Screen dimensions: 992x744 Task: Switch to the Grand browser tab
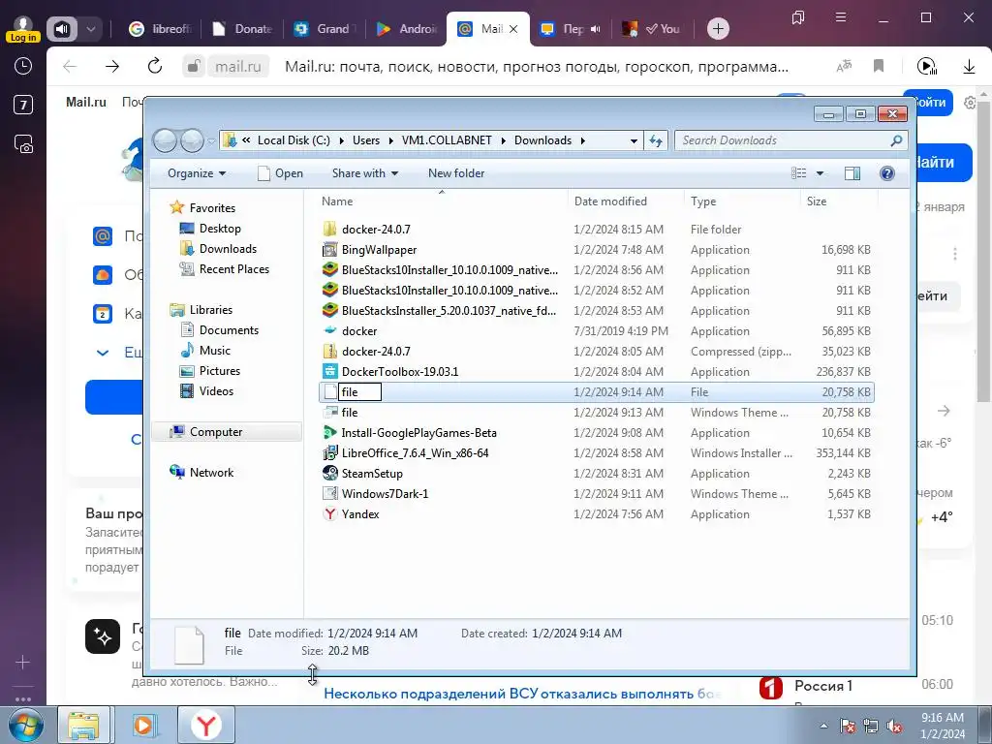tap(325, 28)
